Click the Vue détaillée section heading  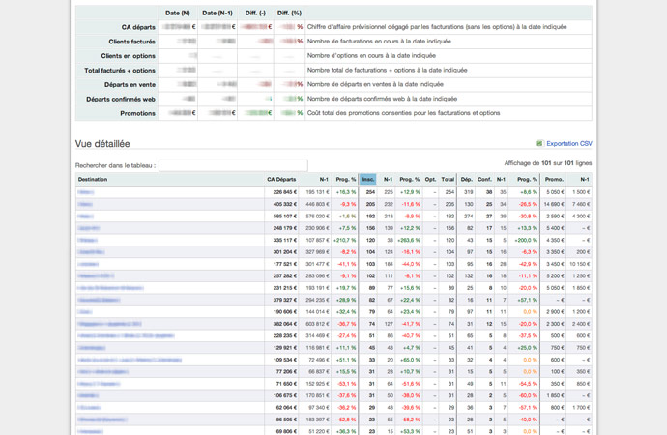pyautogui.click(x=102, y=144)
